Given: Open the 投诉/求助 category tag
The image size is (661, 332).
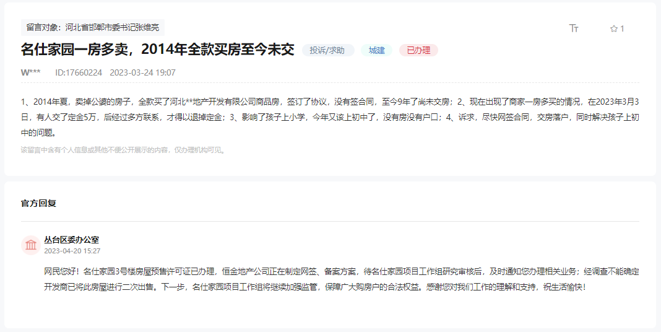Looking at the screenshot, I should point(328,50).
